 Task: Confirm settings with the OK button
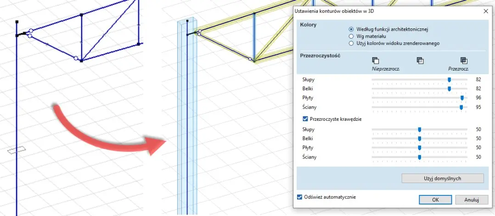pos(435,200)
